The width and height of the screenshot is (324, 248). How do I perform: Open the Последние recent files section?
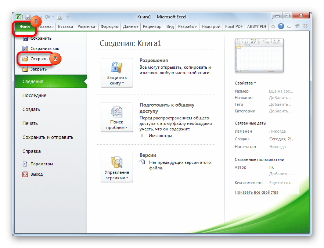[34, 96]
